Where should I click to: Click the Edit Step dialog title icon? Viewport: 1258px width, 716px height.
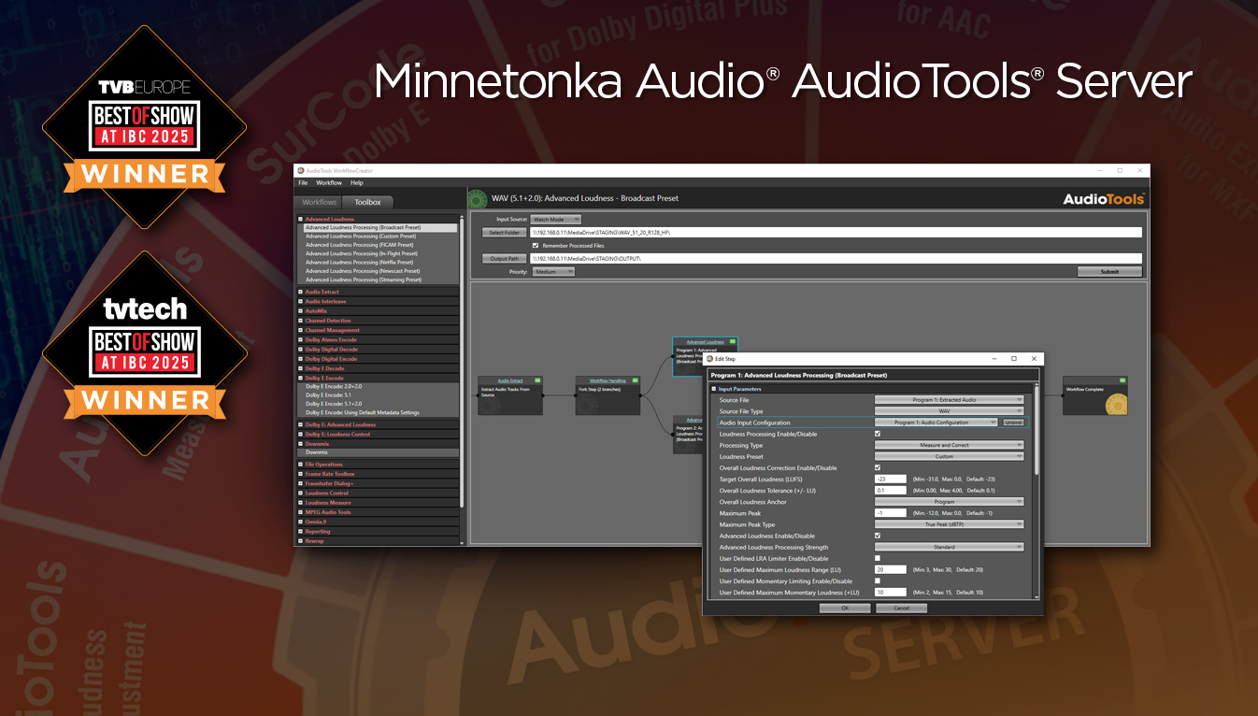click(x=709, y=359)
